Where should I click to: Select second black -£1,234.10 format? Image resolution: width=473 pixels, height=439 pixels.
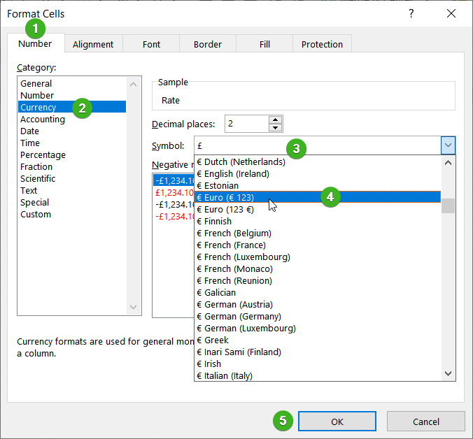pos(174,205)
